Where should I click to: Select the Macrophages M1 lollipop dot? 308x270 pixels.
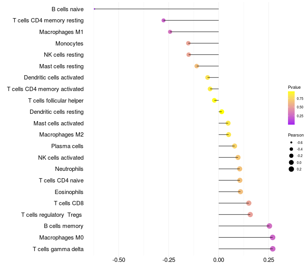(x=170, y=32)
